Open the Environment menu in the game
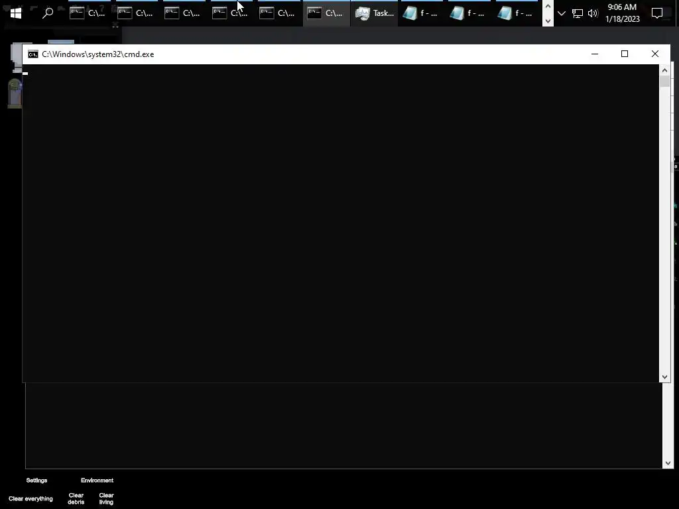Image resolution: width=679 pixels, height=509 pixels. (97, 481)
